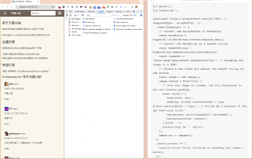
Task: Open Console settings blue gear icon
Action: click(141, 15)
